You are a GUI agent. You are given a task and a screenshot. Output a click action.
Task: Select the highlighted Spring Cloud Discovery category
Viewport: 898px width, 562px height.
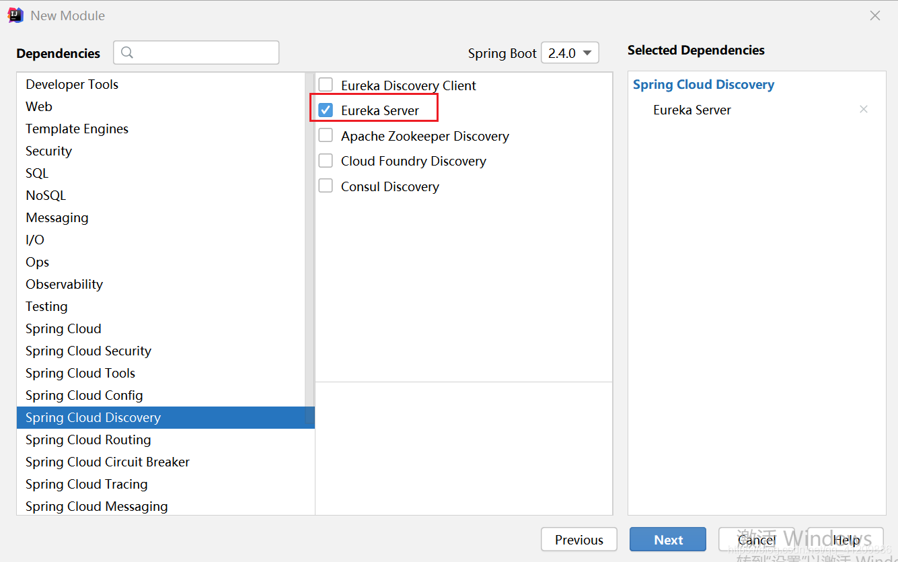(165, 417)
